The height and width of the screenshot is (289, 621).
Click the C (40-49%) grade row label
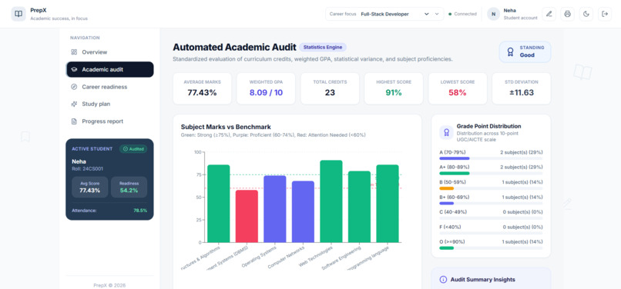[x=453, y=212]
